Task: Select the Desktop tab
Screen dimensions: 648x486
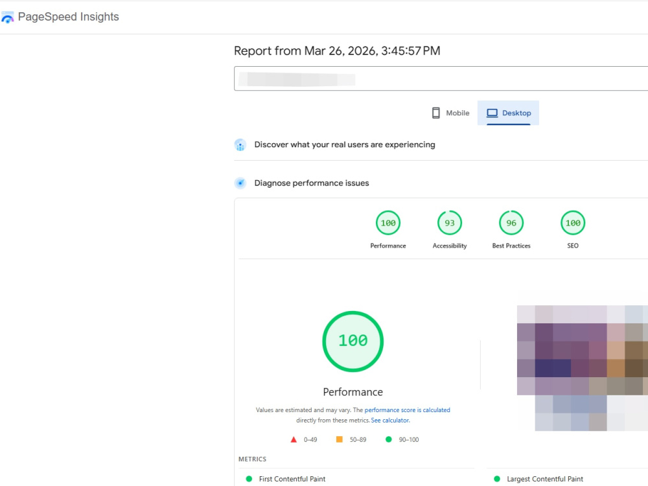Action: pos(508,113)
